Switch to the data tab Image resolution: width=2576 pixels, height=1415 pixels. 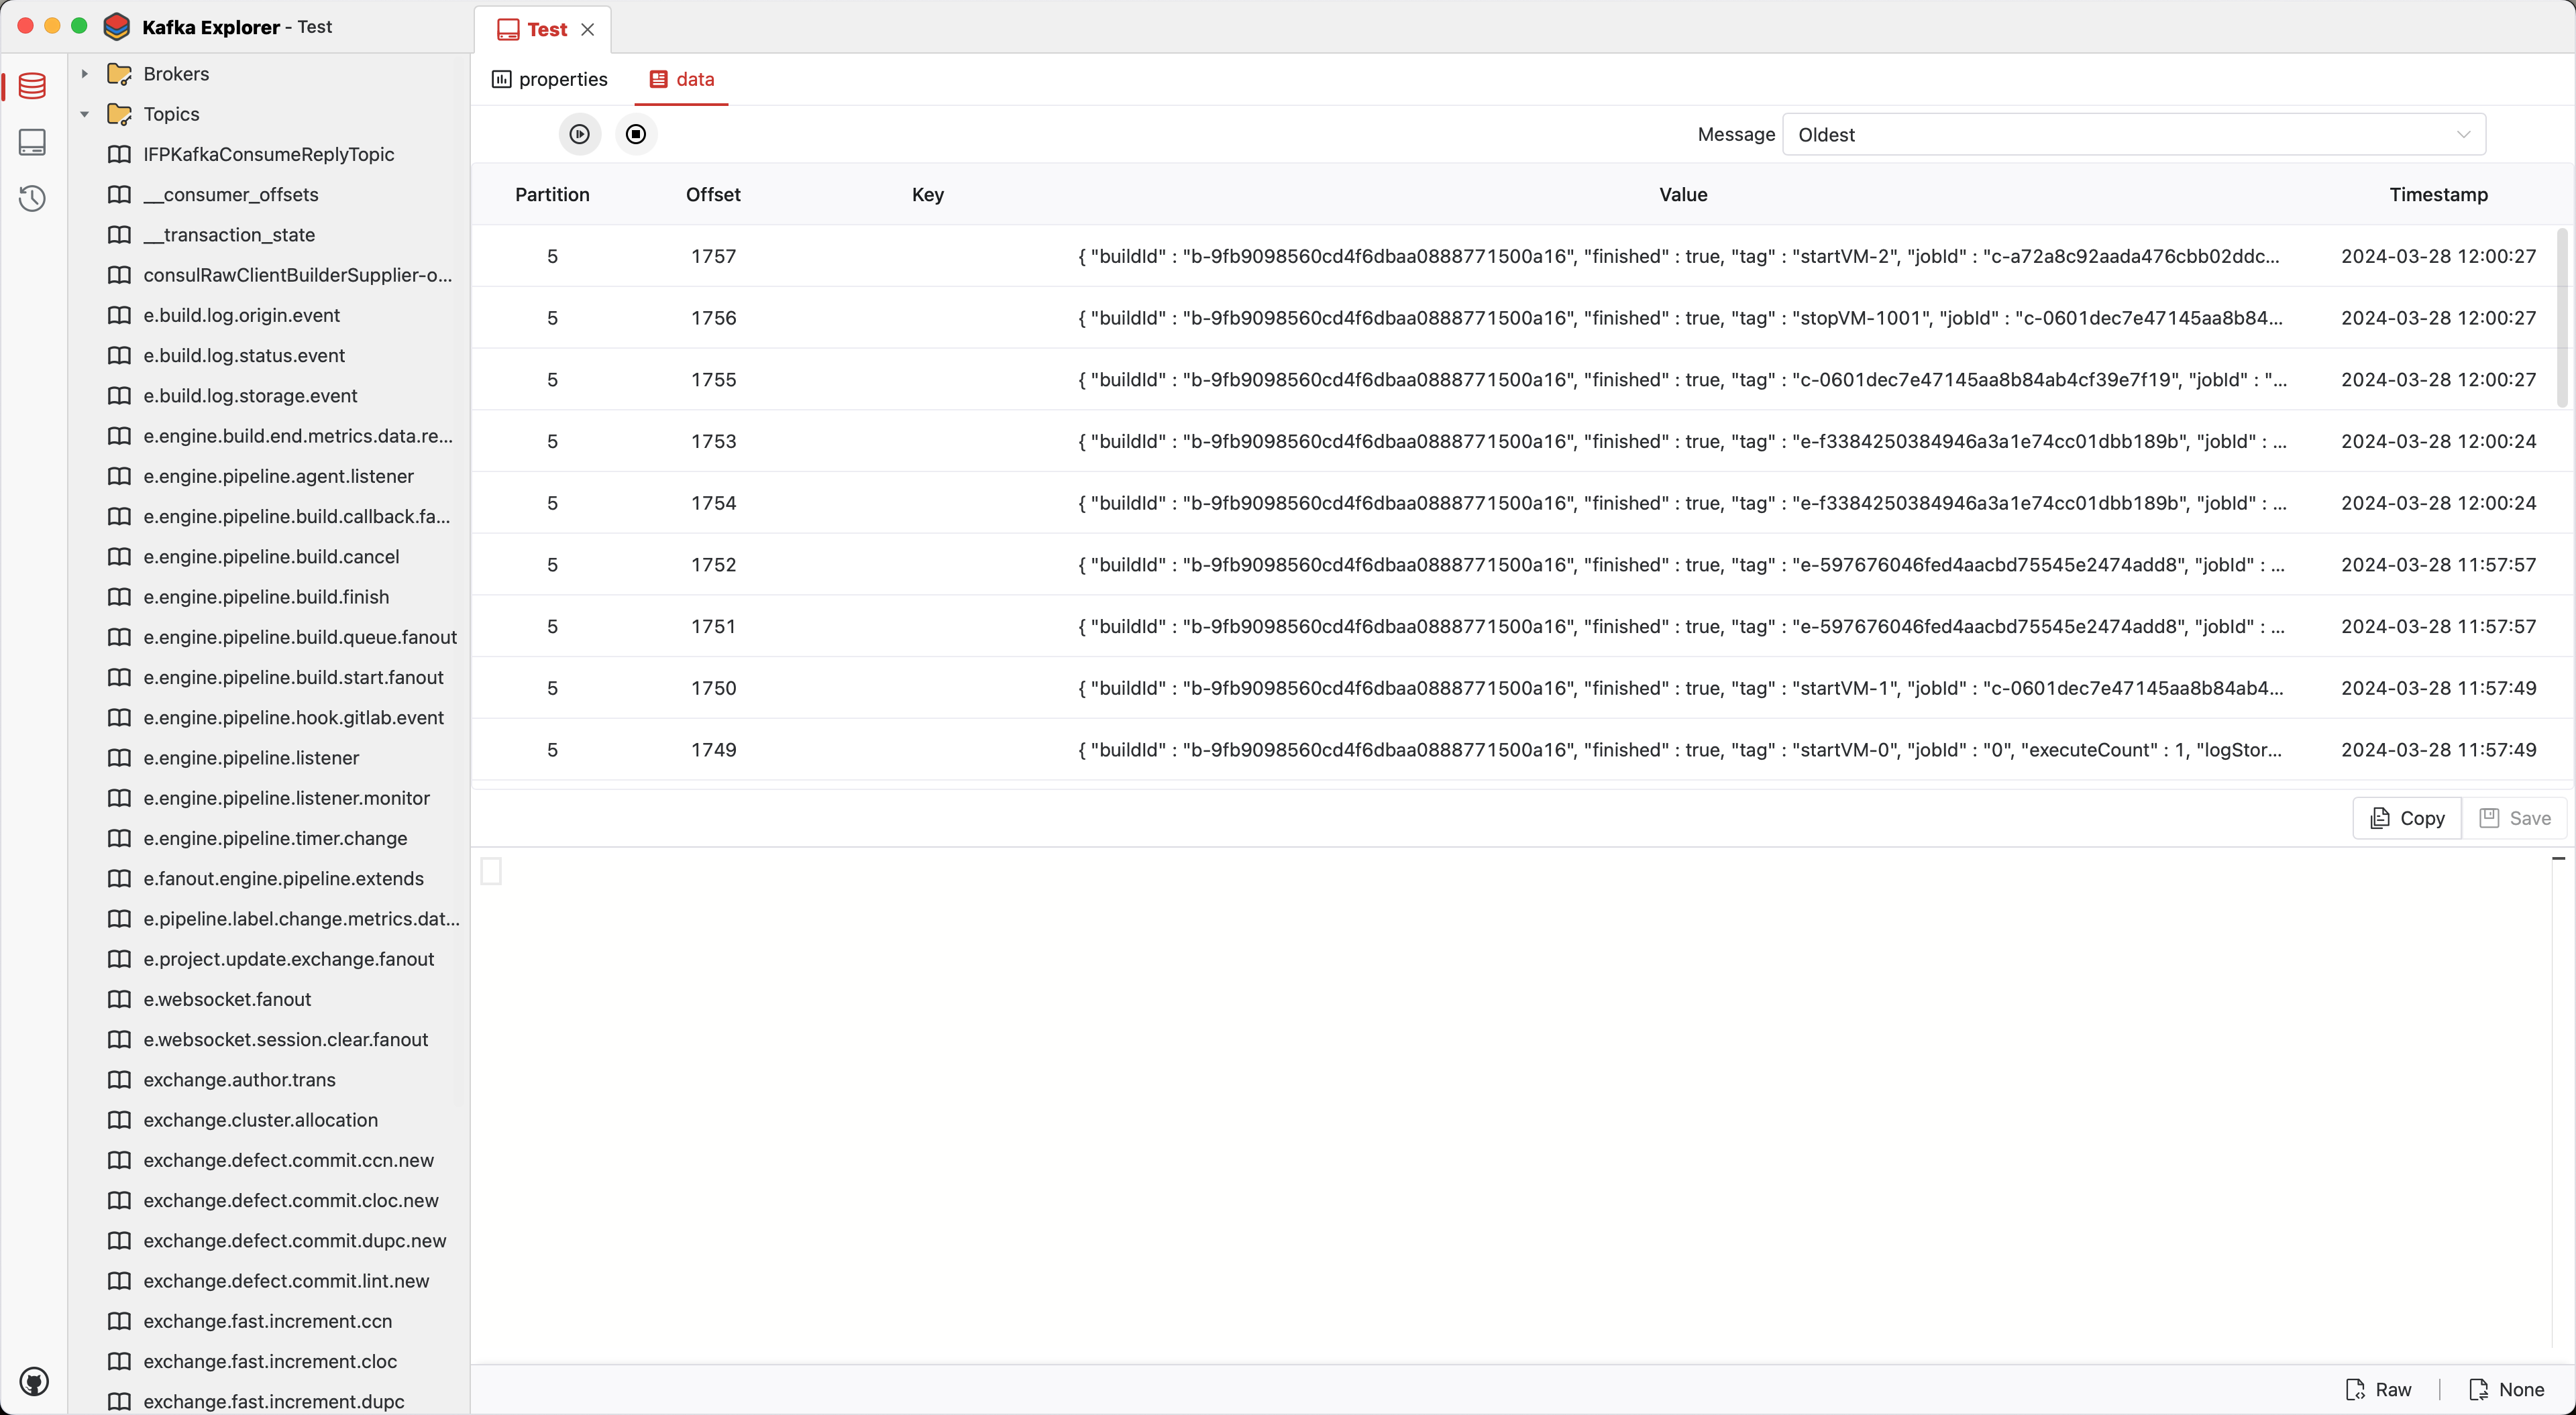pyautogui.click(x=682, y=79)
